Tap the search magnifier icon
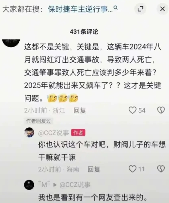This screenshot has width=169, height=203. 116,8
